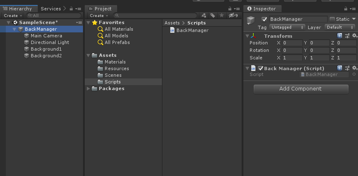Open Transform help reference icon

(x=339, y=36)
